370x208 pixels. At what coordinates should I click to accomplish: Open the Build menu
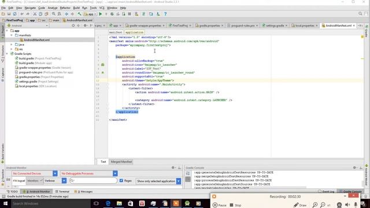click(x=76, y=8)
